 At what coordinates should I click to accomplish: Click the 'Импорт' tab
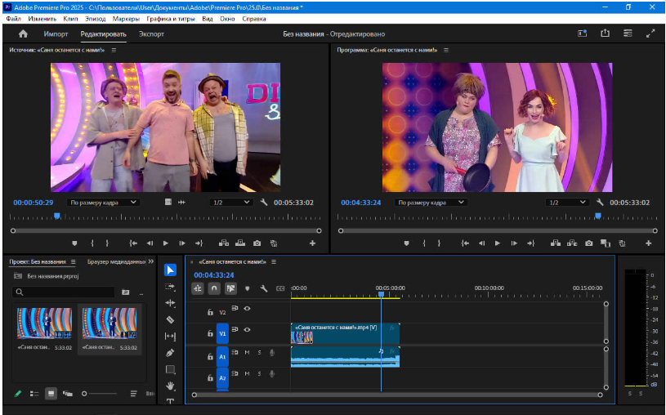pos(56,34)
